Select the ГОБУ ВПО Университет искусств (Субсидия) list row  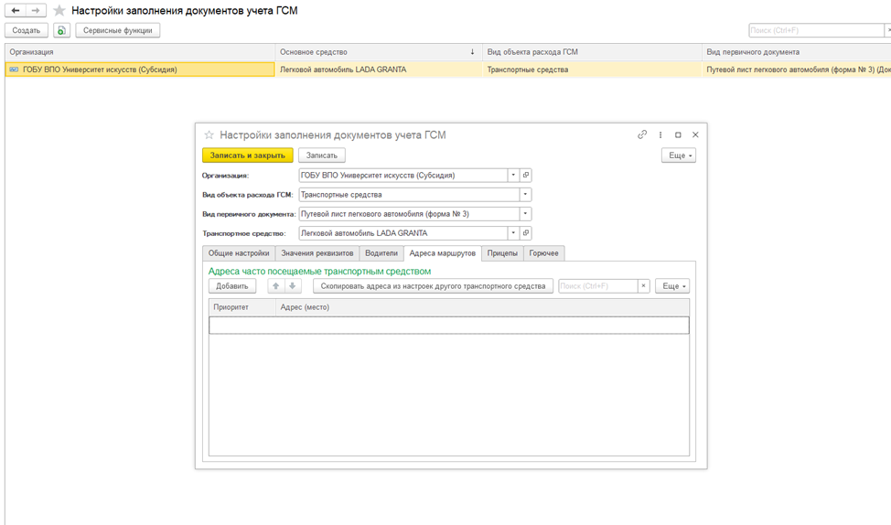140,70
